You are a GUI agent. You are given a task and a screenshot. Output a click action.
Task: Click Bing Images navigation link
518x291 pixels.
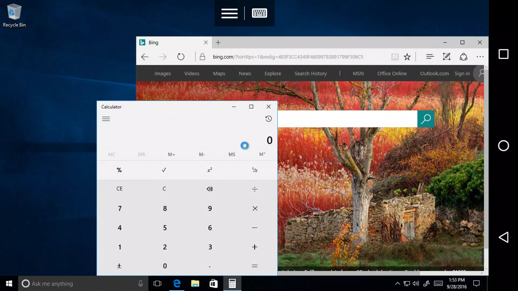point(163,74)
